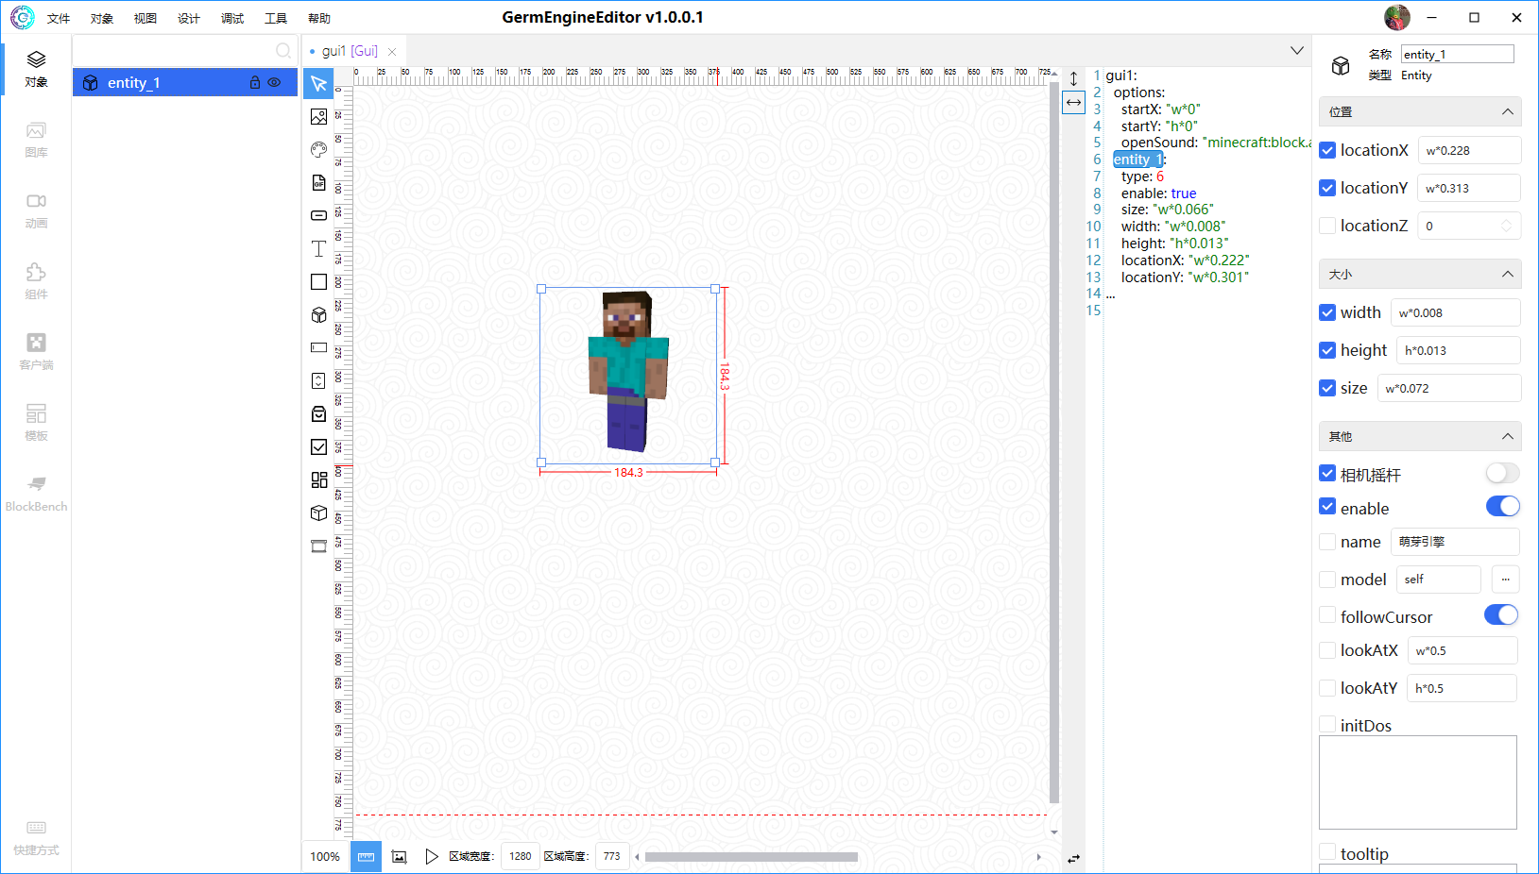The width and height of the screenshot is (1539, 874).
Task: Open the 文件 file menu
Action: click(x=59, y=19)
